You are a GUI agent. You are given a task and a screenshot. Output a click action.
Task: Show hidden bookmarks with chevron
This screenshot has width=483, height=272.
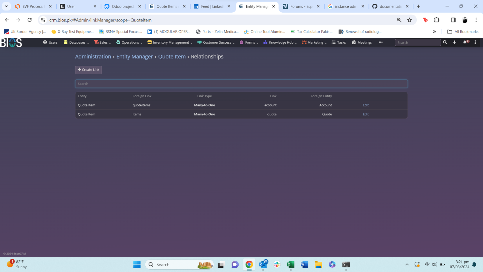[435, 32]
